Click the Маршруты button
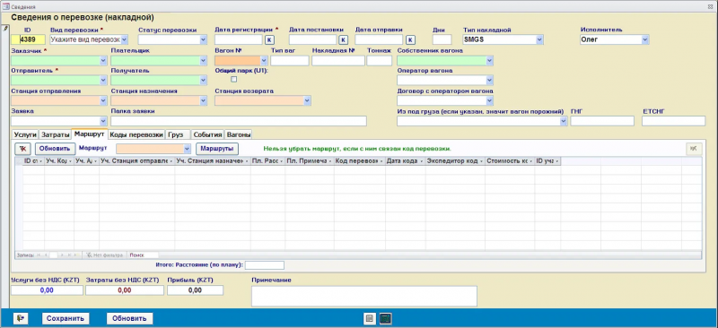 pos(217,149)
